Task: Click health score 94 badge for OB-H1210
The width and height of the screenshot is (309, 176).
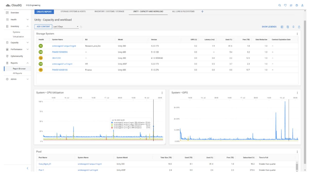Action: click(41, 58)
